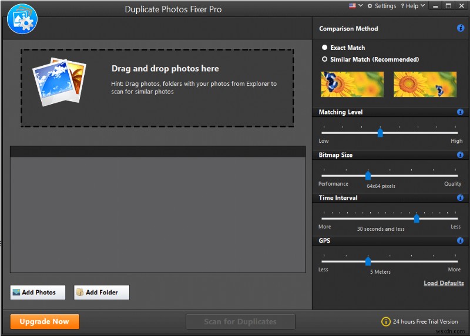Viewport: 470px width, 336px height.
Task: Click the '5 Meters' value label
Action: tap(380, 271)
